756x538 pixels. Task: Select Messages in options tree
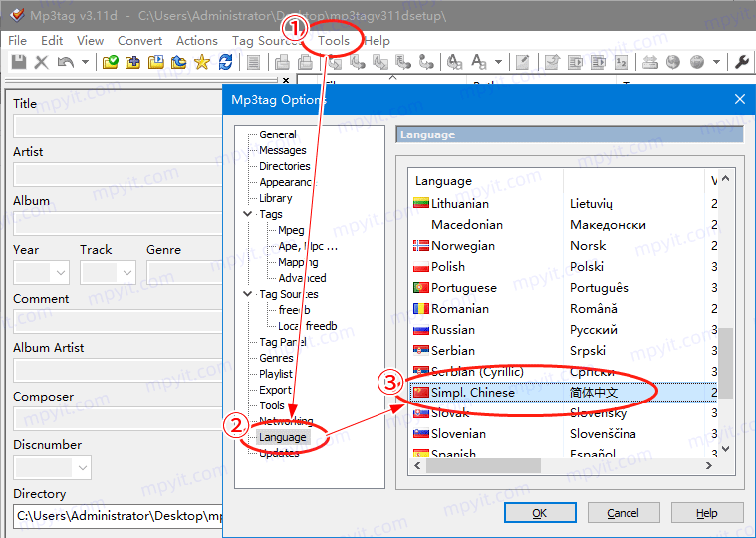point(283,150)
